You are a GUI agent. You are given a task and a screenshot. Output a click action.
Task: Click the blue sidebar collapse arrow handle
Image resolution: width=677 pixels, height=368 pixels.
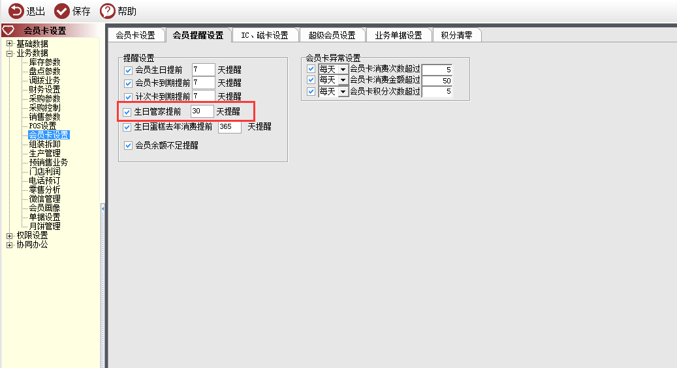(x=102, y=208)
